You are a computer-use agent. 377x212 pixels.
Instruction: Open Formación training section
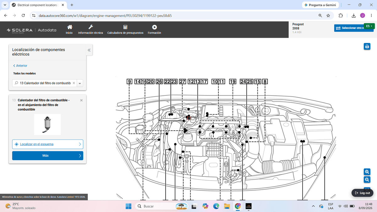click(154, 30)
